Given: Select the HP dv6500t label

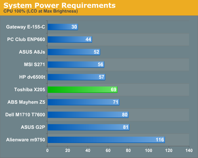Looking at the screenshot, I should 32,77.
